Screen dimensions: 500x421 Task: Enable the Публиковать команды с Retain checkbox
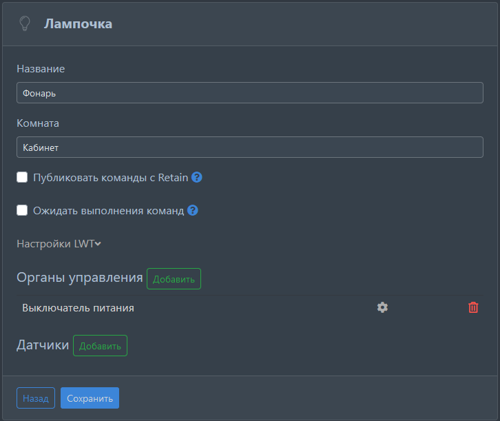point(22,177)
